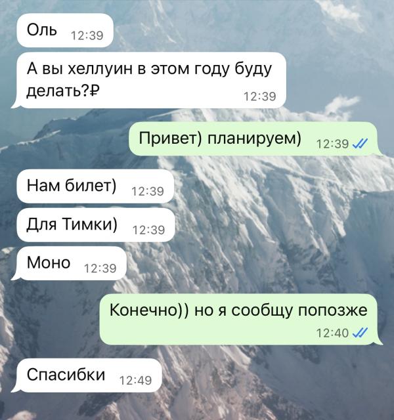
Task: Tap the 'Спасибки' message bubble
Action: pos(86,375)
